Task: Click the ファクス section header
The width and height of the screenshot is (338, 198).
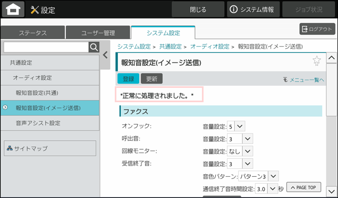Action: 221,111
